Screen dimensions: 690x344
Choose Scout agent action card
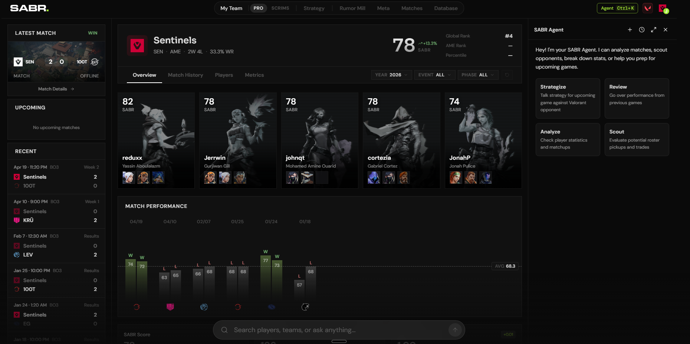(x=637, y=139)
